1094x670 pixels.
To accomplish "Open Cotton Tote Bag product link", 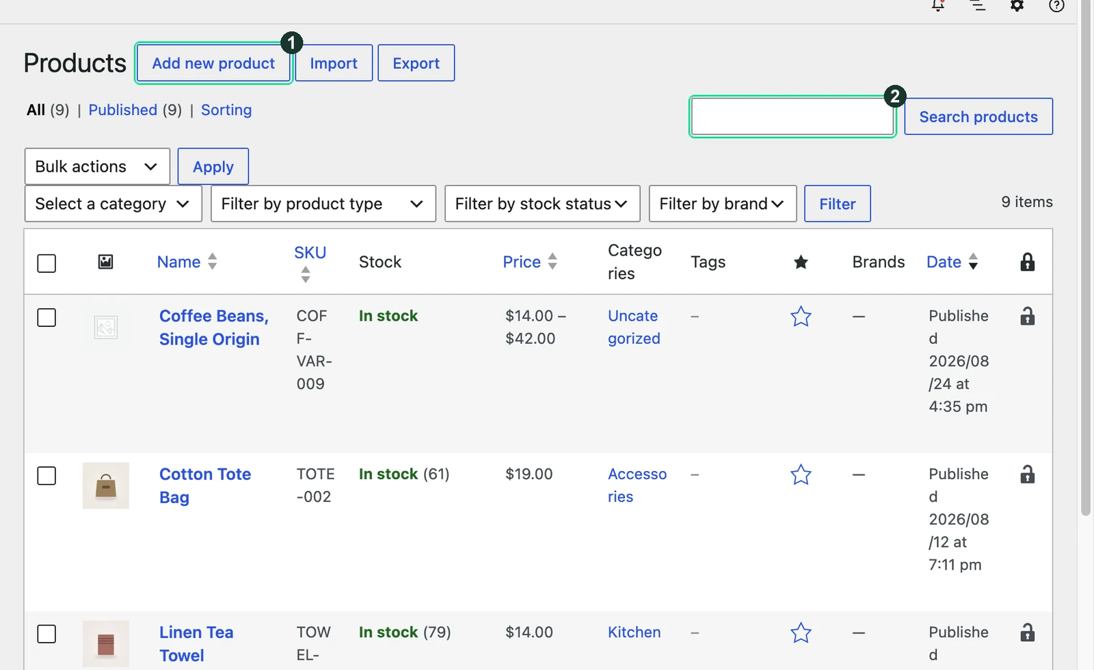I will point(205,485).
